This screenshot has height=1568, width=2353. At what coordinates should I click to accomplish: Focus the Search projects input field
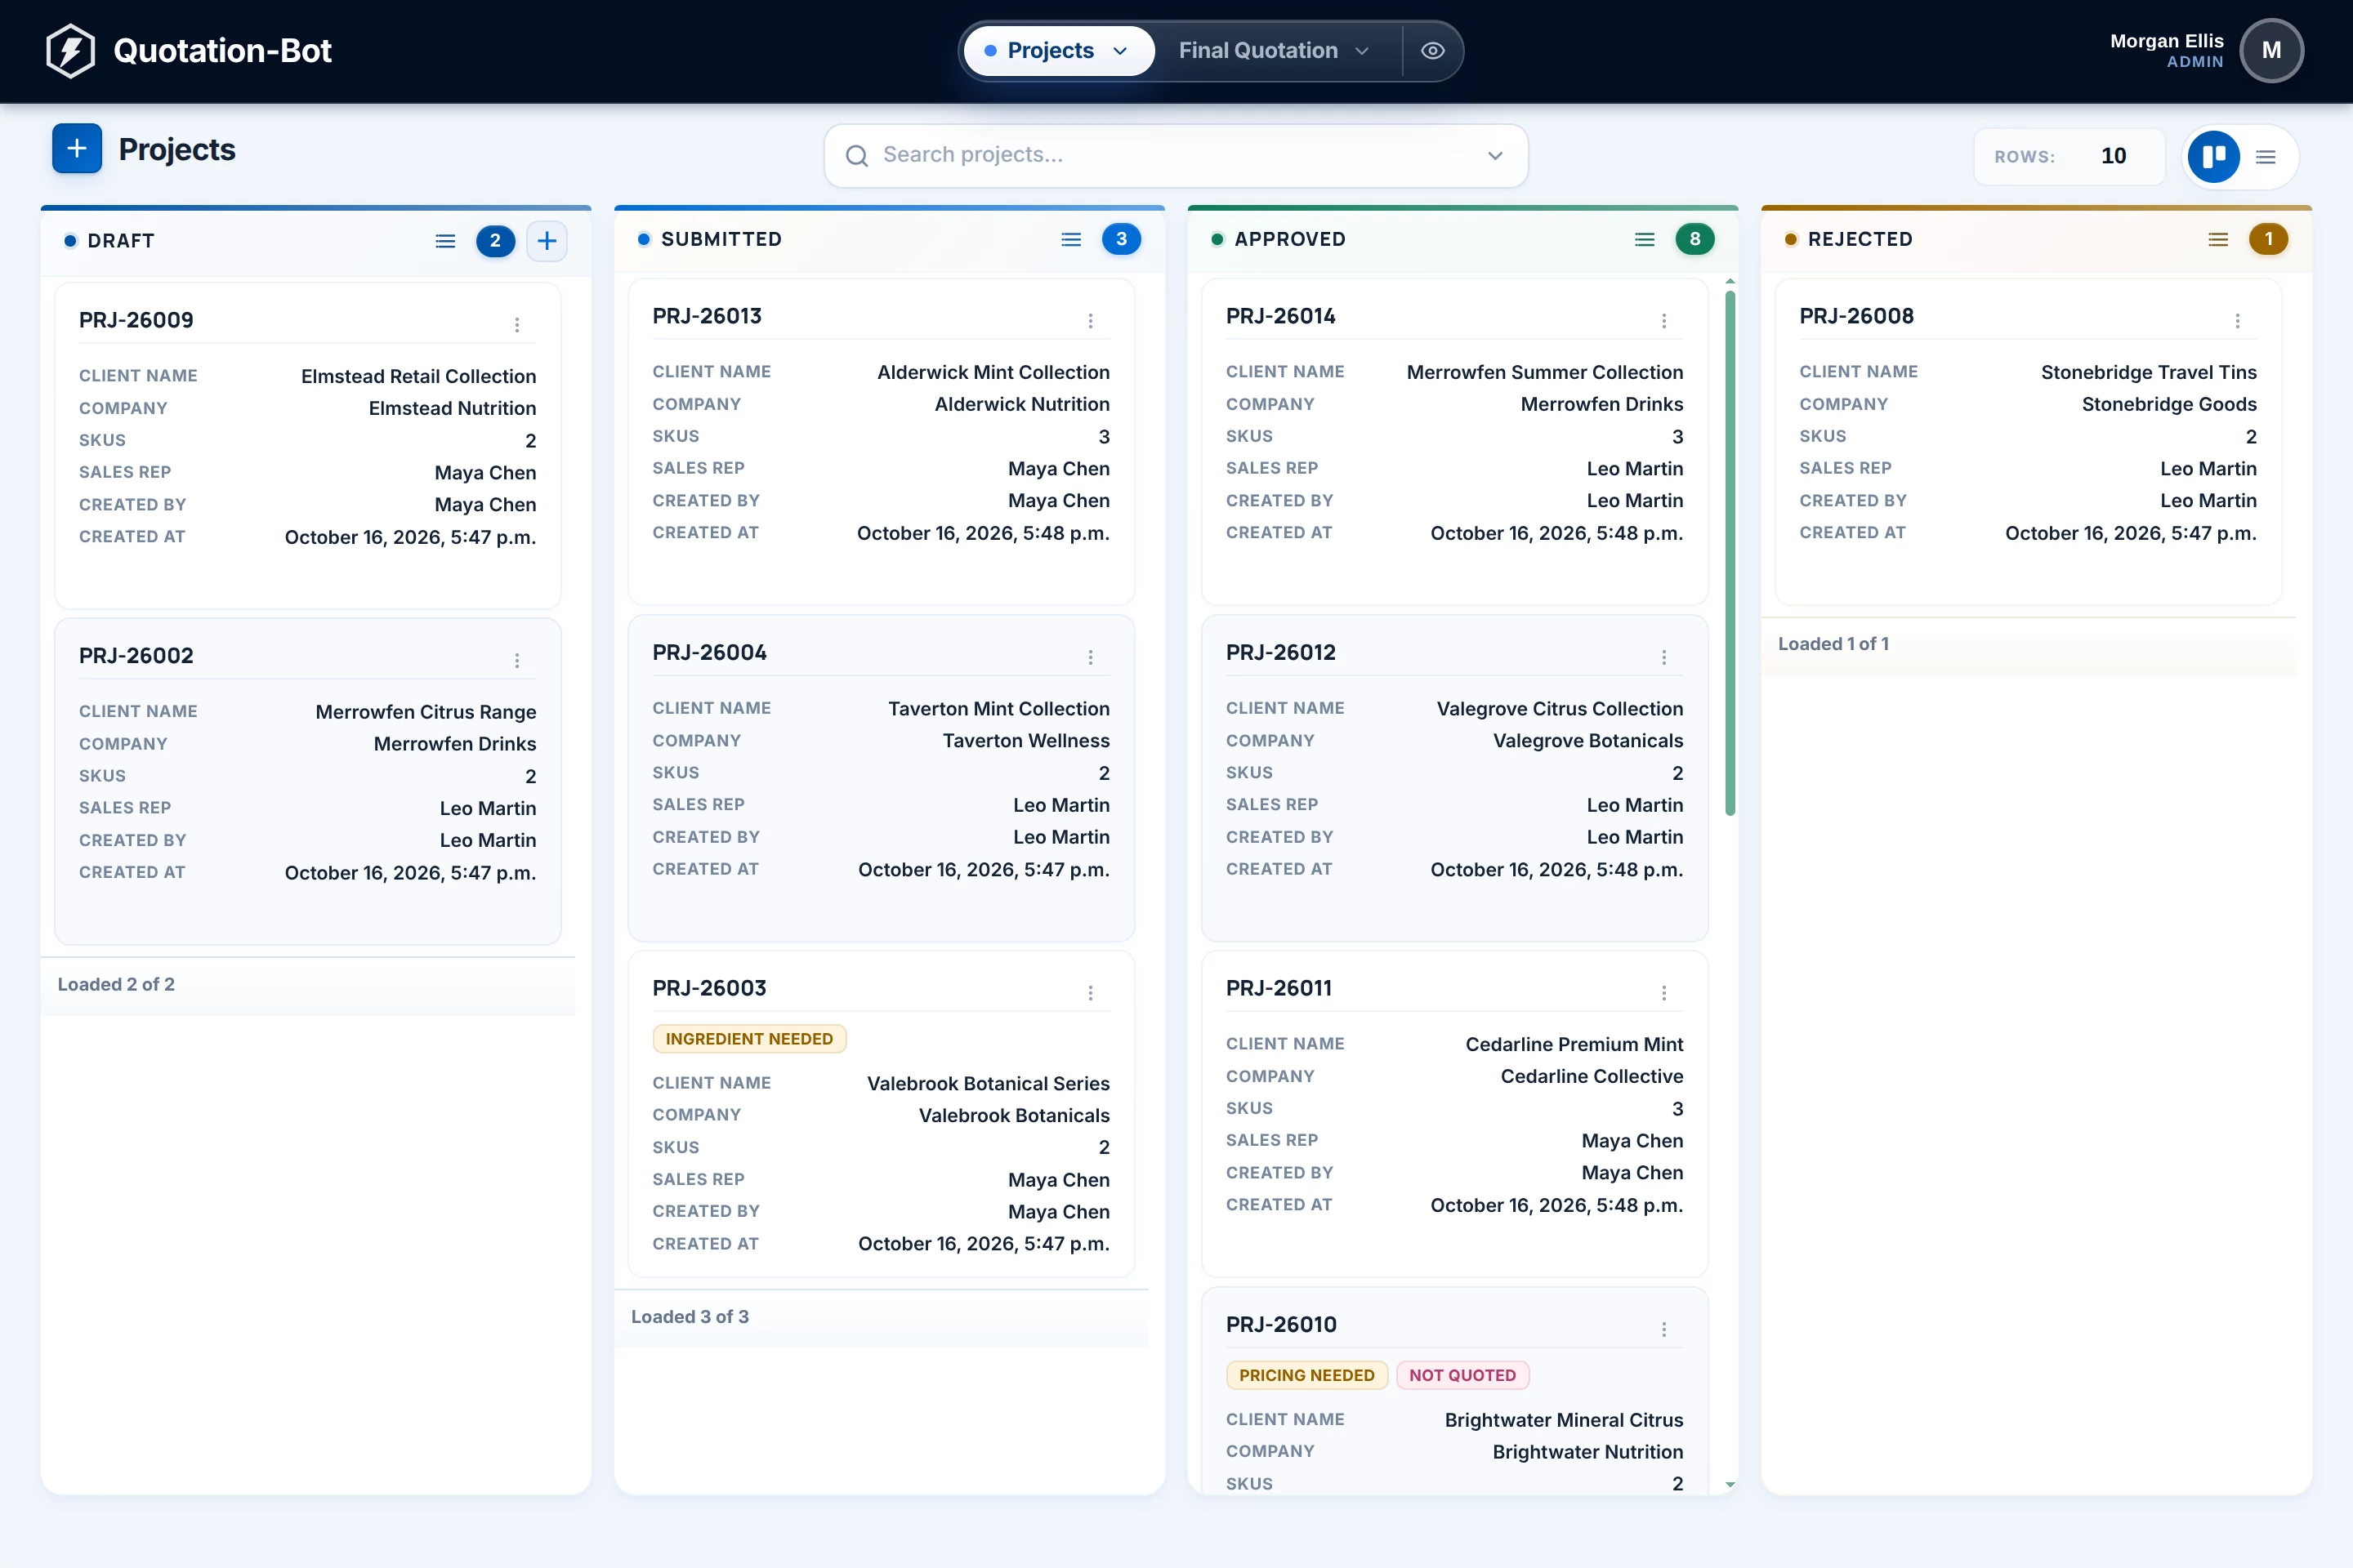[x=1176, y=155]
